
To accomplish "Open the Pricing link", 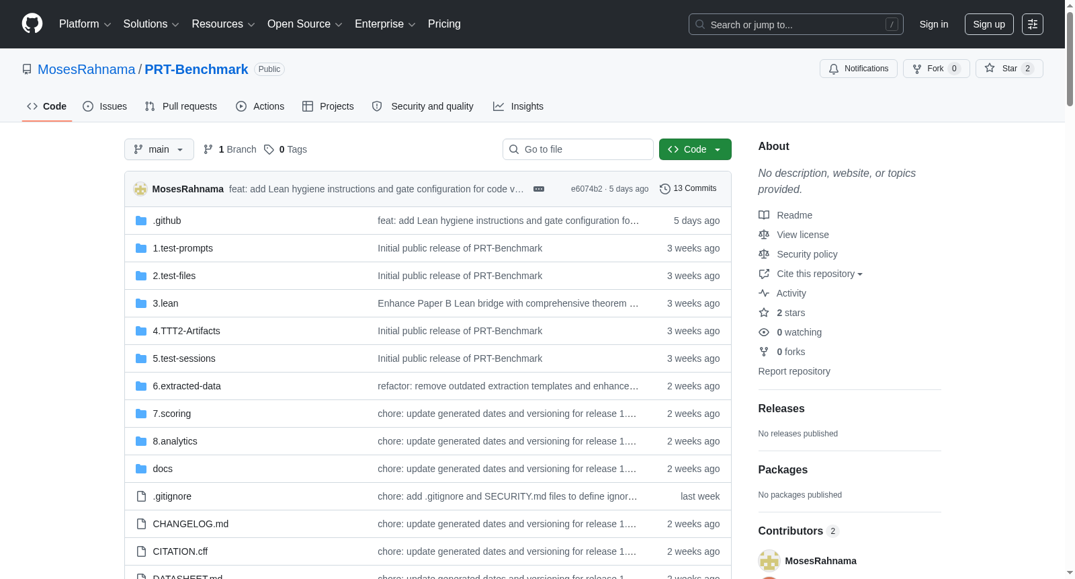I will [444, 24].
